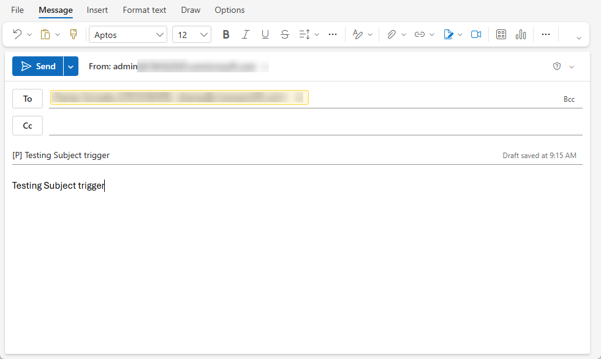This screenshot has width=601, height=359.
Task: Click the Undo icon
Action: 17,35
